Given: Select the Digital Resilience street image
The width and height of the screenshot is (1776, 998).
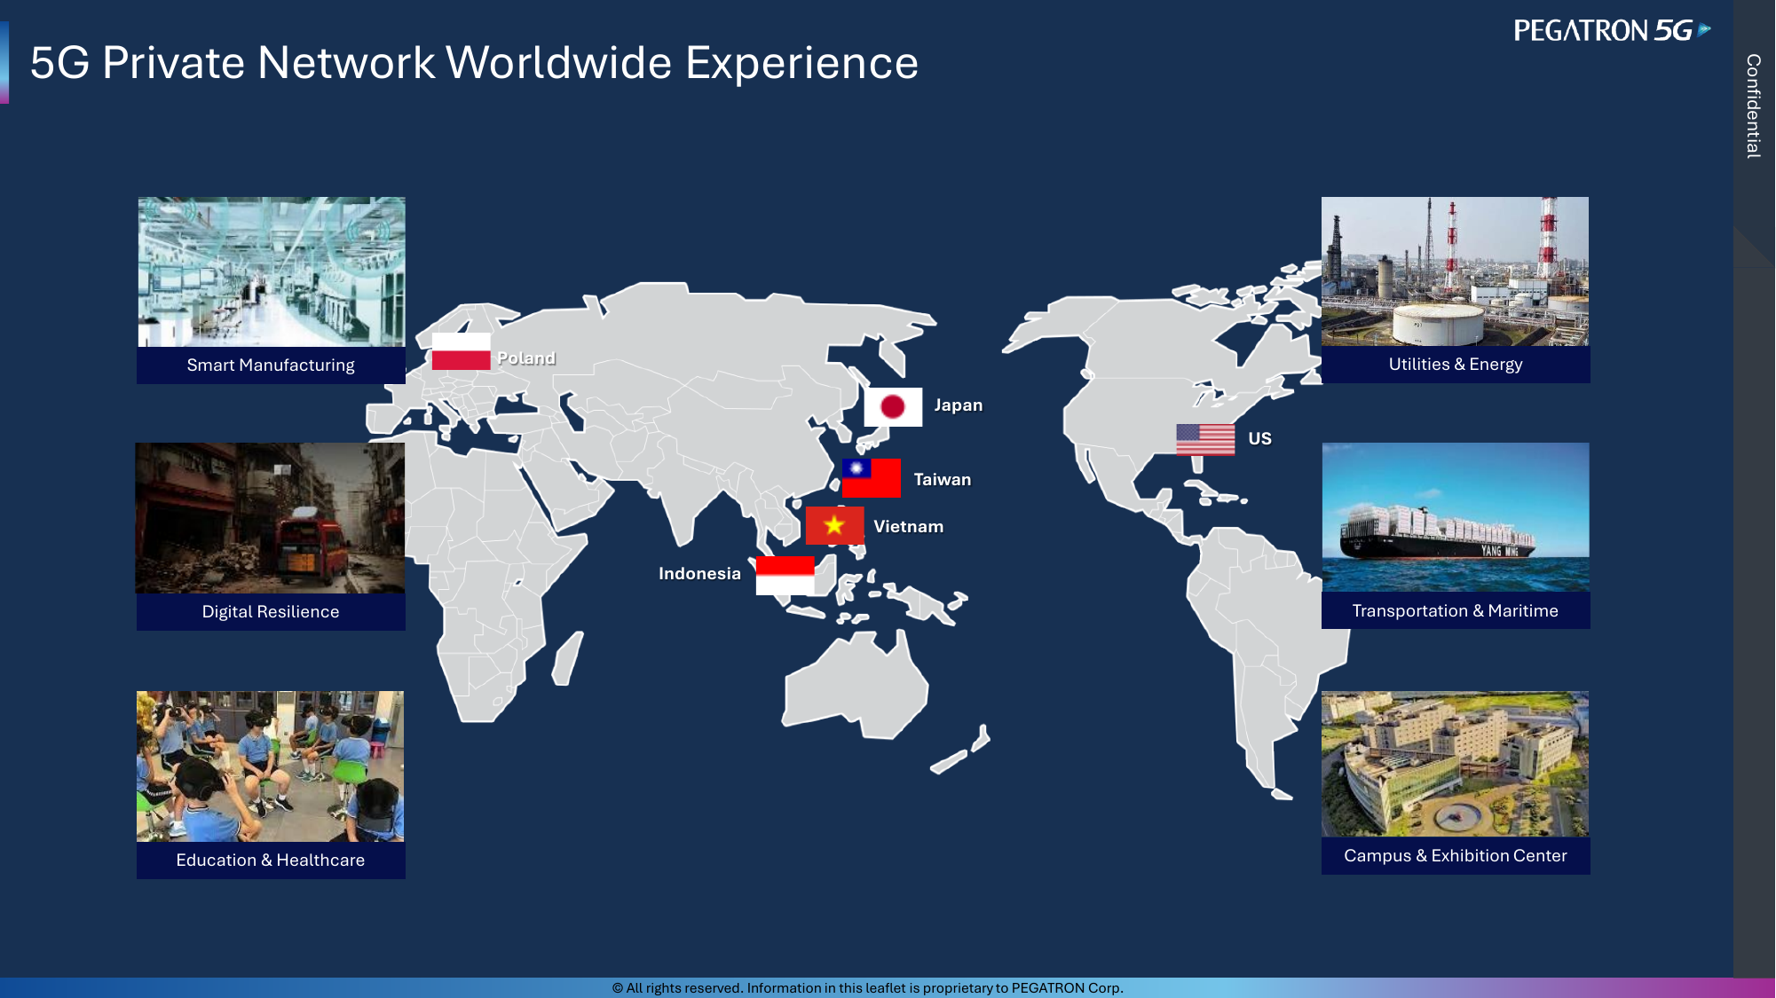Looking at the screenshot, I should pyautogui.click(x=270, y=518).
